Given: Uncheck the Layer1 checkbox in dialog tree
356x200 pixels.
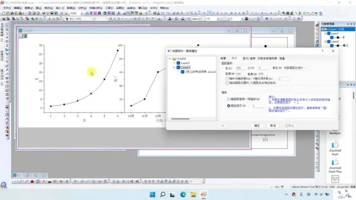Looking at the screenshot, I should (179, 63).
